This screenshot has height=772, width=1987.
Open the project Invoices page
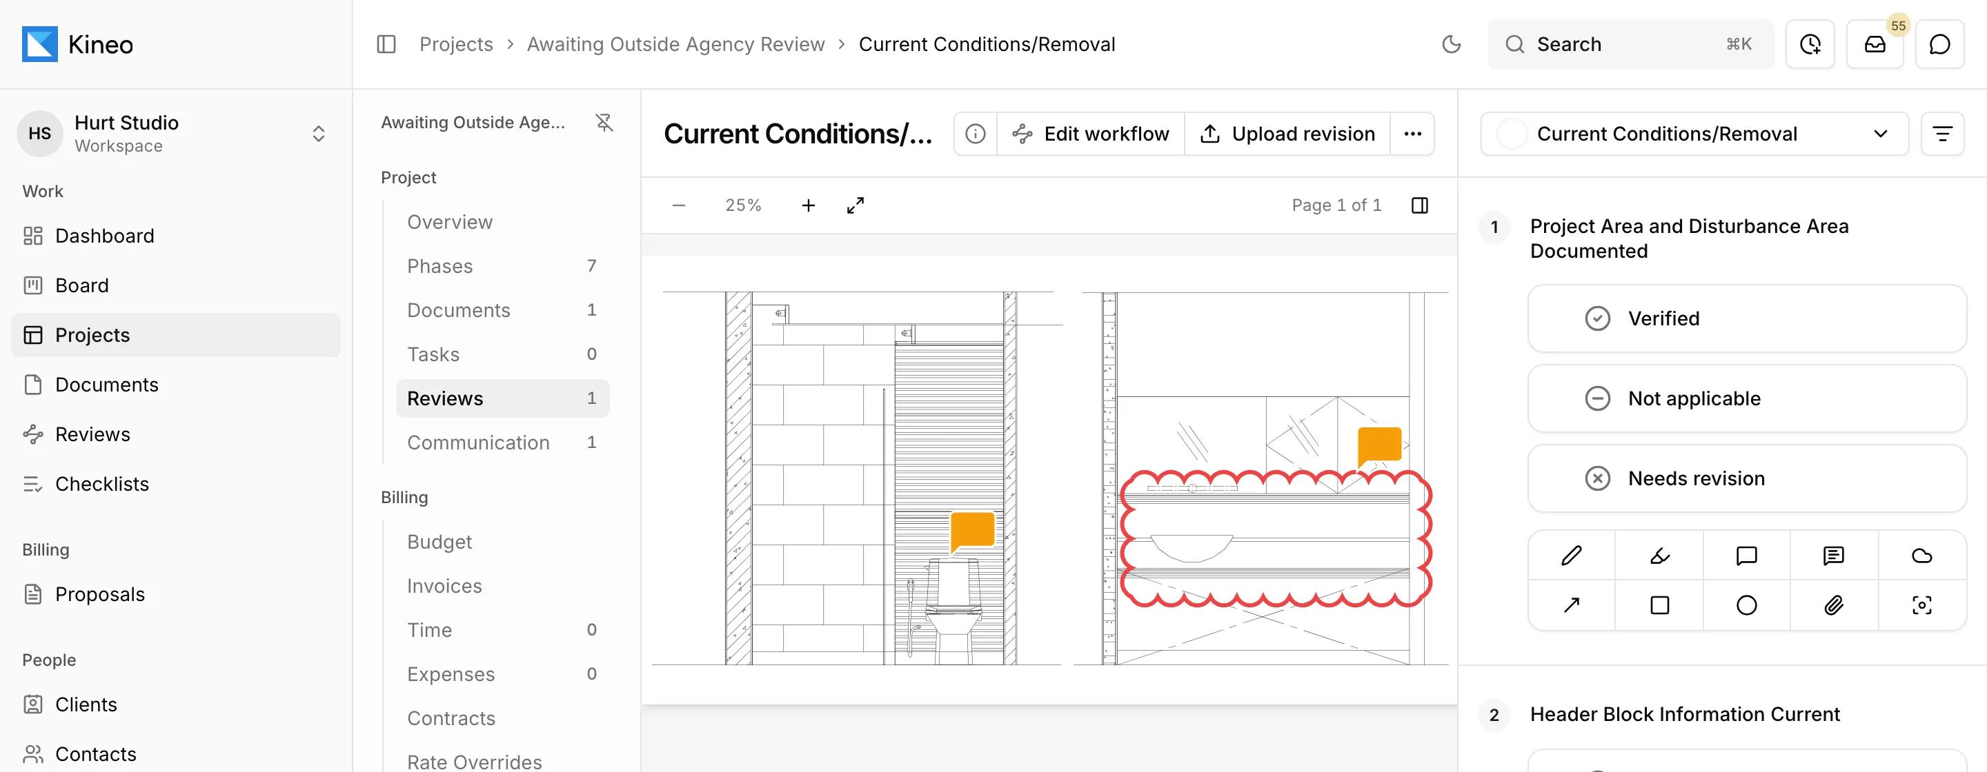(502, 586)
